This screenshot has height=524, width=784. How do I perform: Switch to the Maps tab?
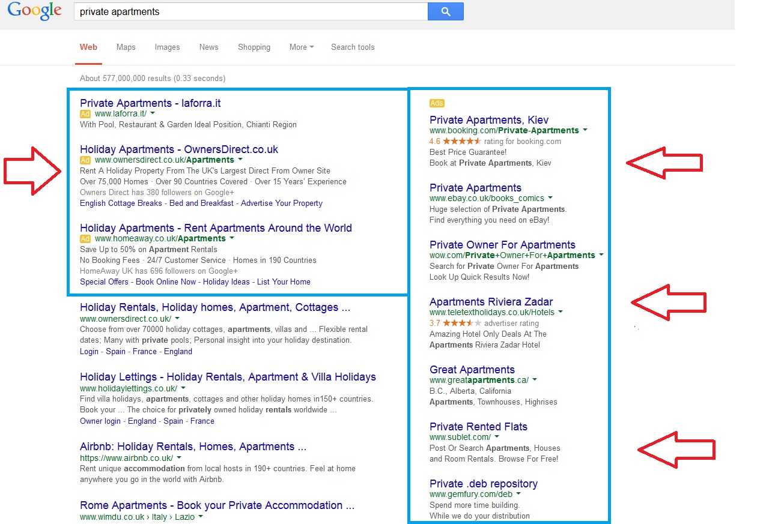126,47
